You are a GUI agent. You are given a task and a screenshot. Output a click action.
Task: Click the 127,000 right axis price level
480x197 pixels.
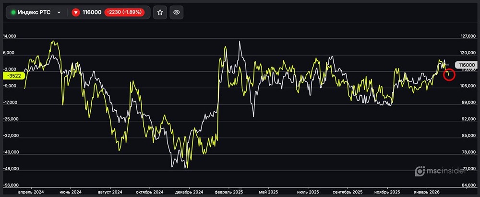pos(467,36)
